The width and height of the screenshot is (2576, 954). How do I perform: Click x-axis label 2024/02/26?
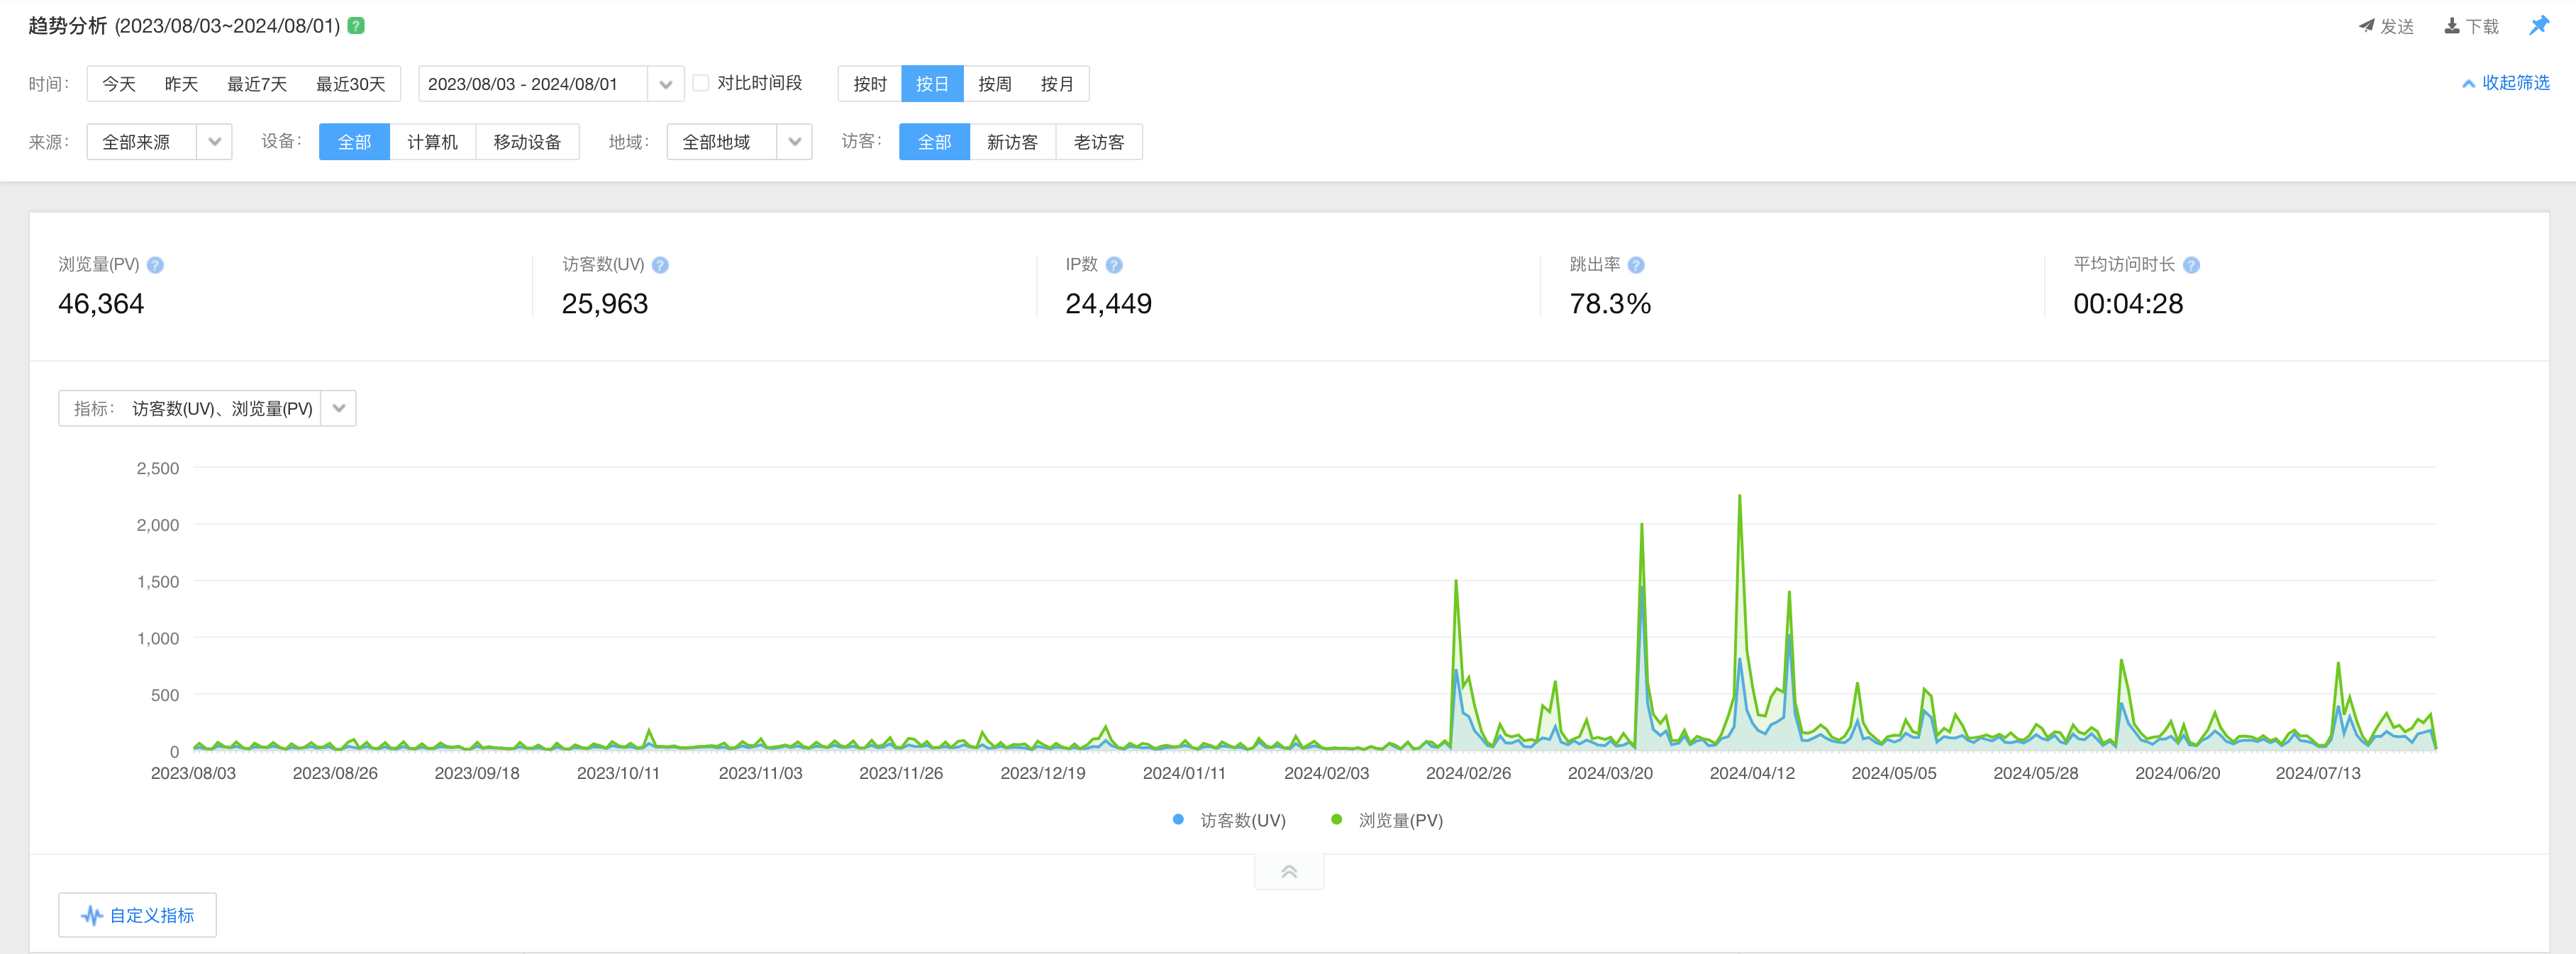pyautogui.click(x=1468, y=773)
